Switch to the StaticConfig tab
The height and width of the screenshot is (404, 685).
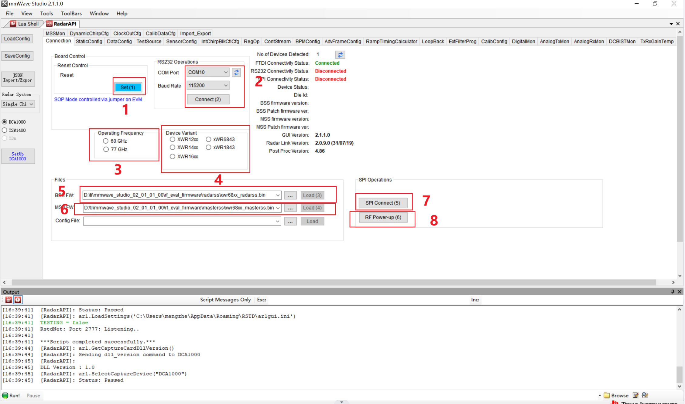pyautogui.click(x=89, y=42)
